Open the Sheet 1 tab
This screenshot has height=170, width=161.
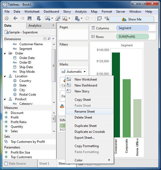point(44,164)
